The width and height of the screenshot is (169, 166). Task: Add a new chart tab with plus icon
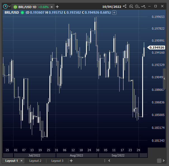pos(57,7)
